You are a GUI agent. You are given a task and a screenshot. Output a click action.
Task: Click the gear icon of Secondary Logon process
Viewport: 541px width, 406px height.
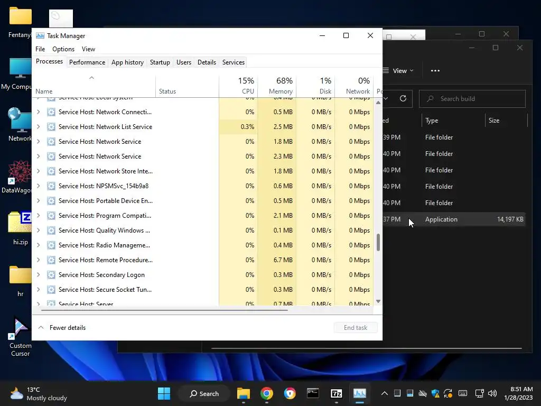coord(51,275)
